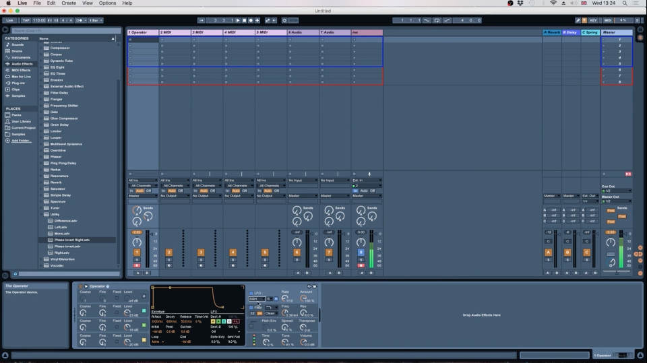
Task: Open Packs under Places
Action: 16,115
